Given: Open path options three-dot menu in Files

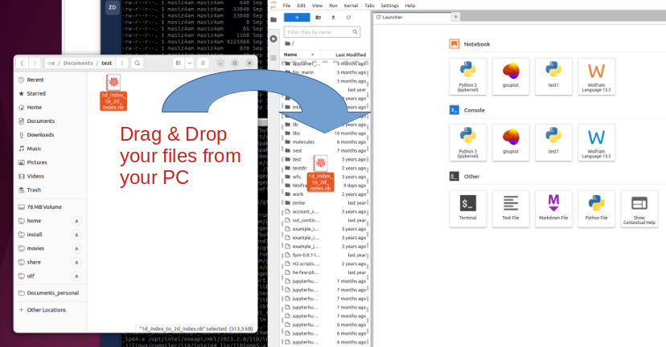Looking at the screenshot, I should 122,63.
